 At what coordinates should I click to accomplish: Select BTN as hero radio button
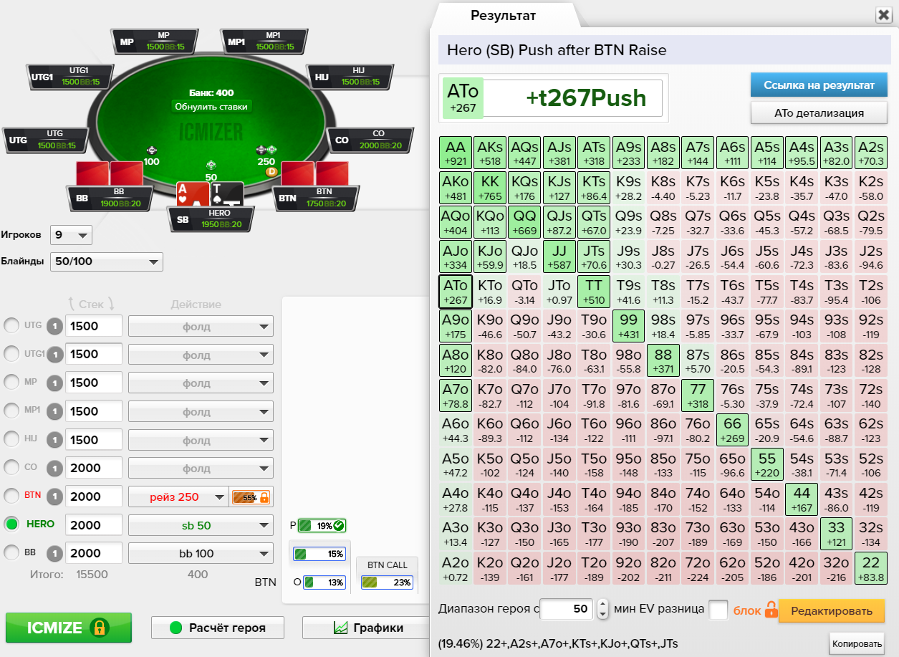[x=11, y=497]
